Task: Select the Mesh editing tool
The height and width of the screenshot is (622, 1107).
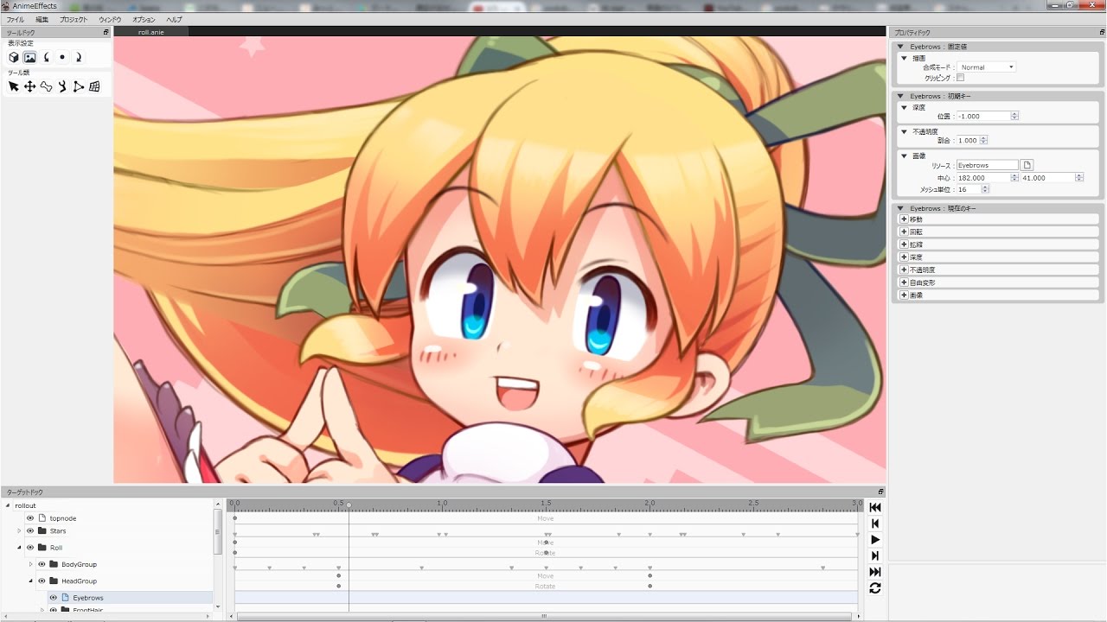Action: click(94, 86)
